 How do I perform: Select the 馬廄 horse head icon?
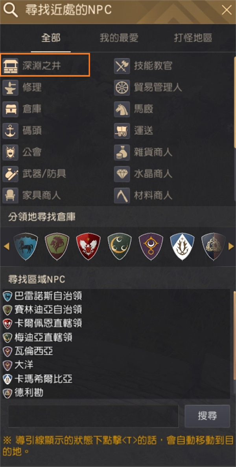click(x=122, y=109)
